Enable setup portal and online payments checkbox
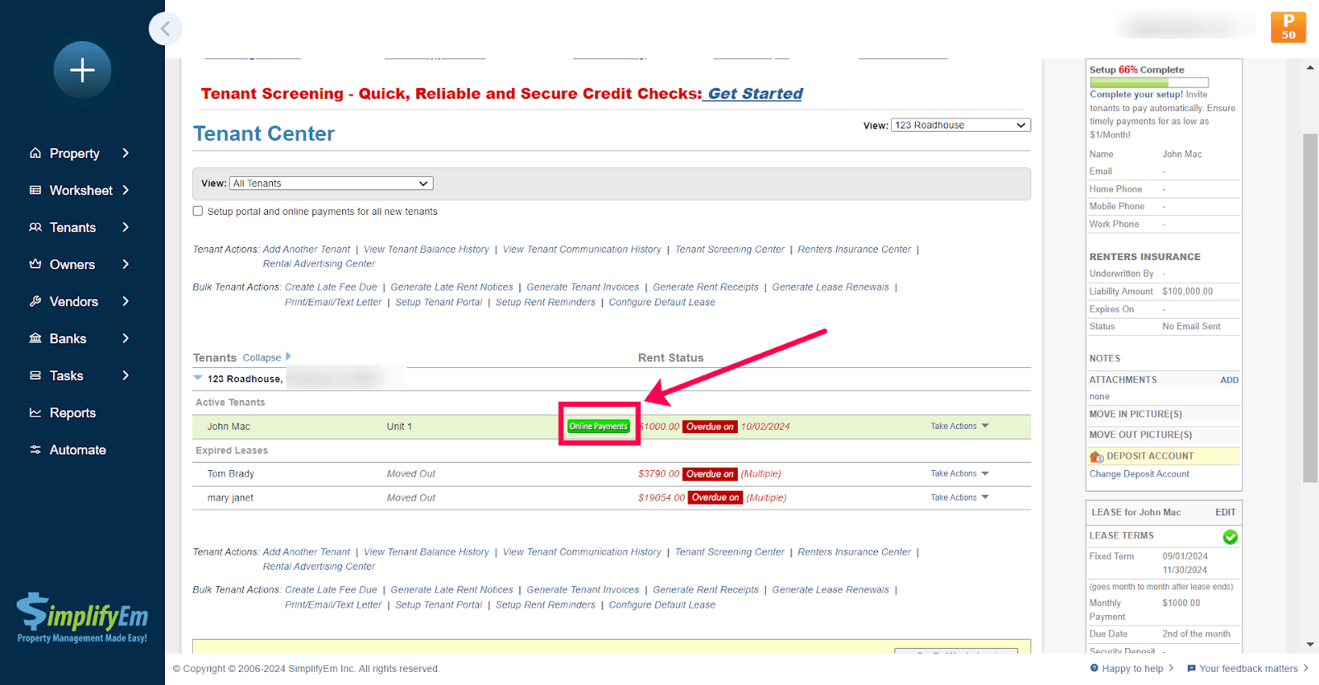The height and width of the screenshot is (685, 1319). point(198,212)
